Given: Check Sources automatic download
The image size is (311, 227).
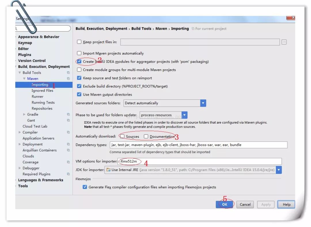Looking at the screenshot, I should (122, 136).
